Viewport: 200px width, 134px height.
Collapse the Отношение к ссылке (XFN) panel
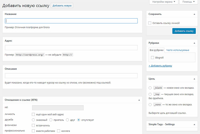pyautogui.click(x=139, y=100)
